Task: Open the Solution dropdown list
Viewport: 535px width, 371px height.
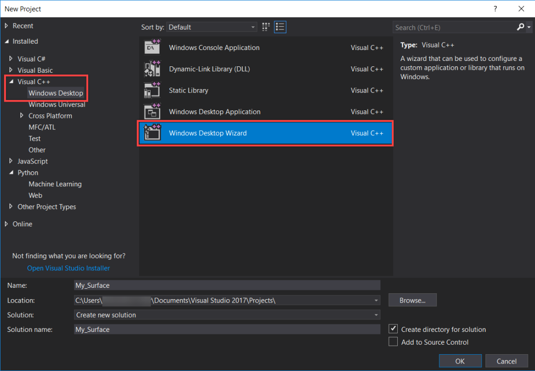Action: tap(227, 315)
